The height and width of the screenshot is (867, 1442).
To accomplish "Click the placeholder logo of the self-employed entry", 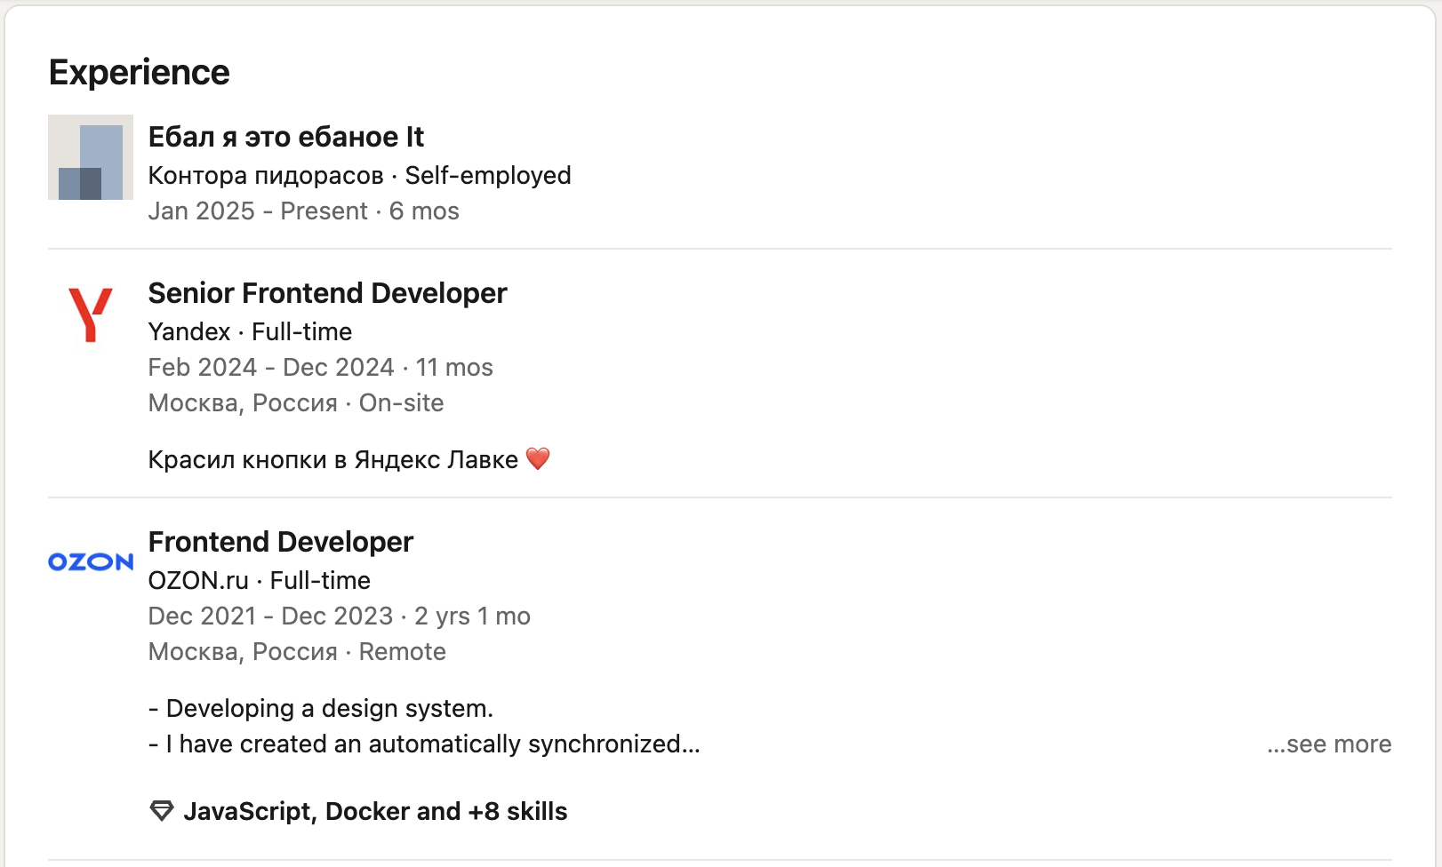I will pos(91,157).
